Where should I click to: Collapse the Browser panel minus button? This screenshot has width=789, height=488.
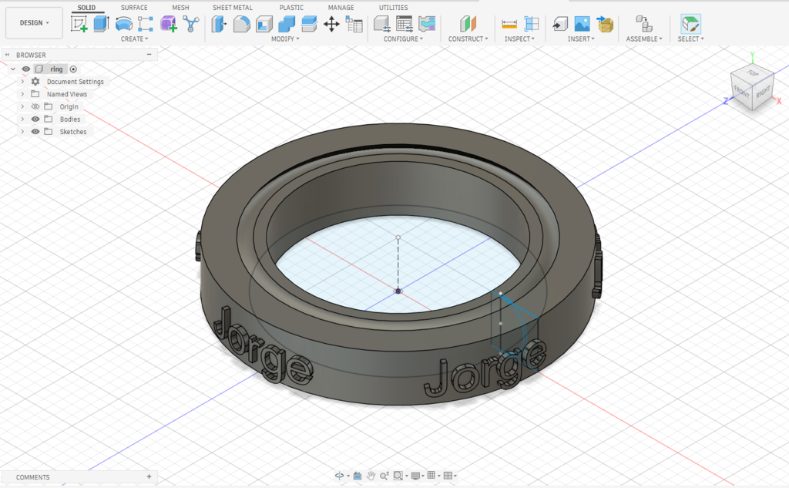point(149,55)
